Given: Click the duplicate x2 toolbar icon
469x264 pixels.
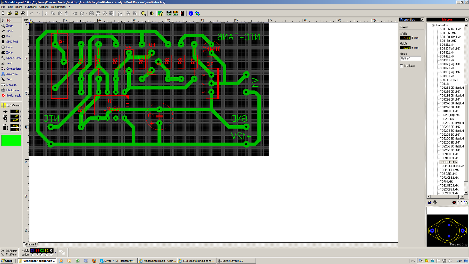Looking at the screenshot, I should tap(75, 13).
